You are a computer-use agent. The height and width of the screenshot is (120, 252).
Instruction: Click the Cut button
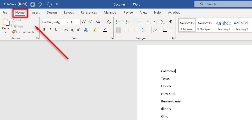point(17,20)
